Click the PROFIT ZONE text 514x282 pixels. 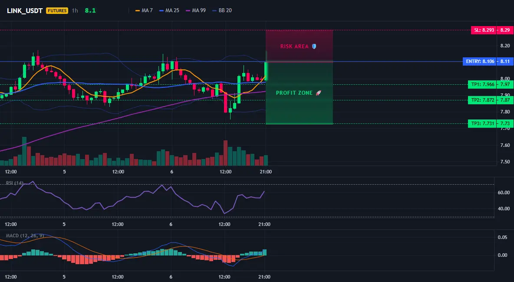[294, 93]
